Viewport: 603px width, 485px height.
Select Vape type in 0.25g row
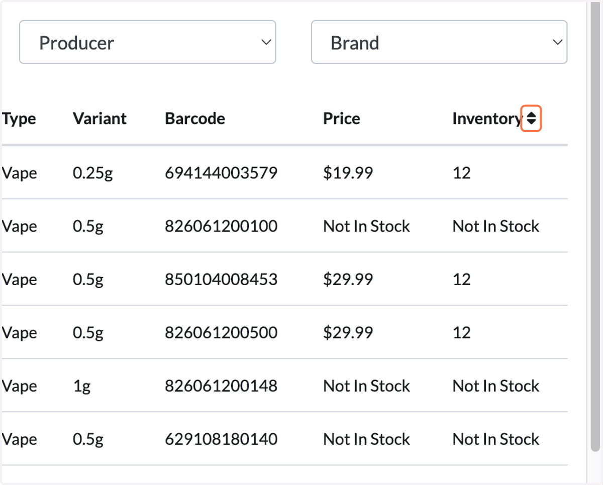coord(19,173)
